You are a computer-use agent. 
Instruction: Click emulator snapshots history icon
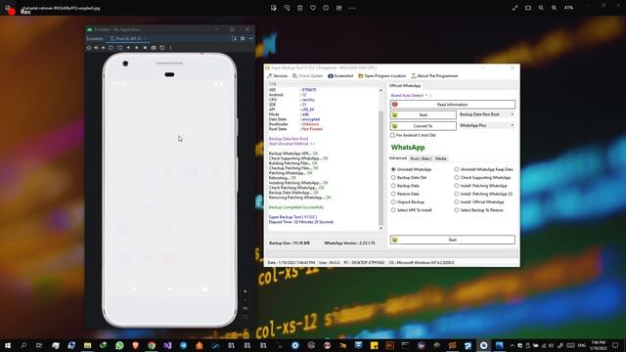[161, 48]
